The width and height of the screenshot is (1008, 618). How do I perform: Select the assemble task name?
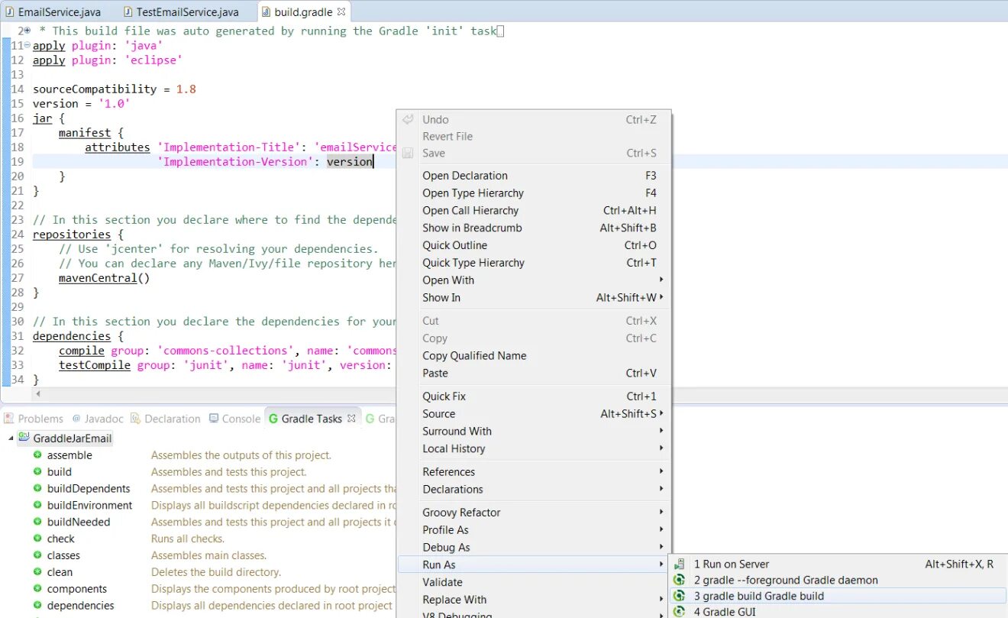click(69, 455)
